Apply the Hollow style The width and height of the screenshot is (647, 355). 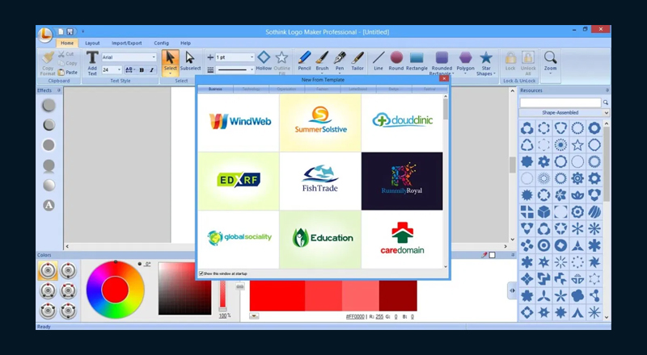click(264, 61)
